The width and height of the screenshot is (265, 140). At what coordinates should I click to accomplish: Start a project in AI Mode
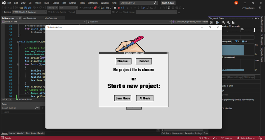(x=145, y=98)
